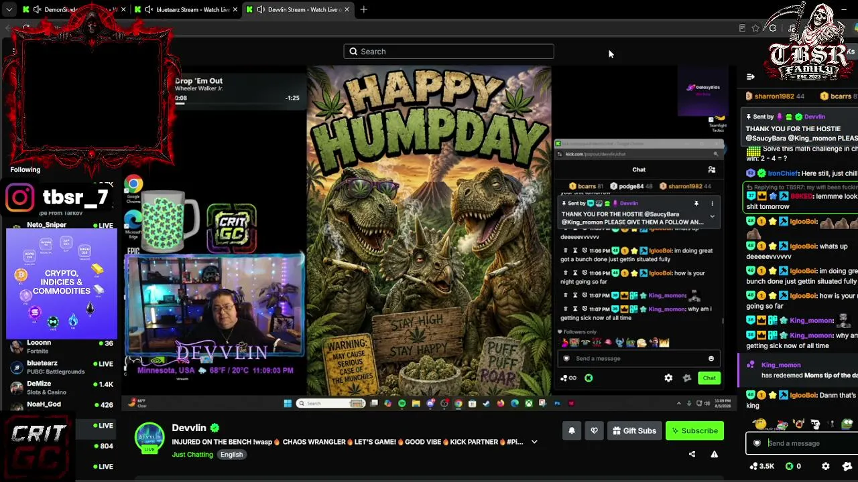Open the popout chat user list icon
This screenshot has width=858, height=482.
coord(712,170)
